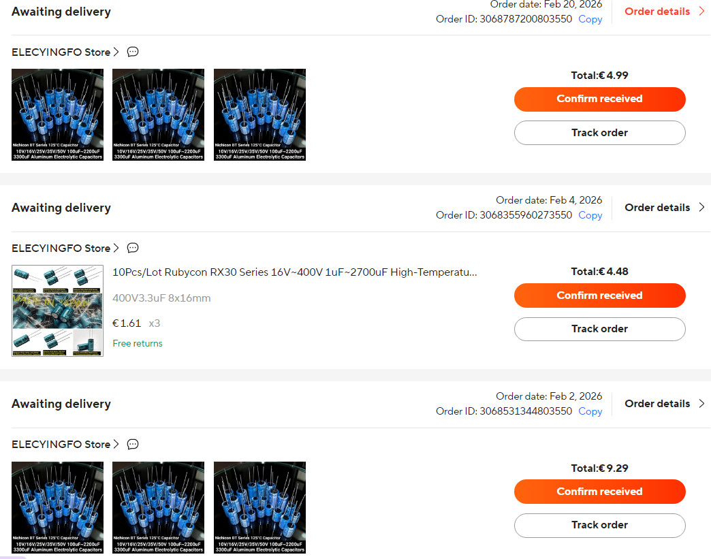Image resolution: width=711 pixels, height=559 pixels.
Task: Copy order ID 3068355960273550
Action: [x=590, y=215]
